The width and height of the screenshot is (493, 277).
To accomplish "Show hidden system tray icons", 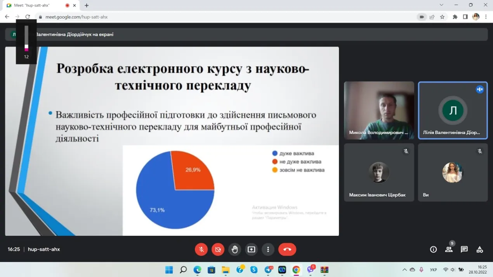I will (x=404, y=270).
